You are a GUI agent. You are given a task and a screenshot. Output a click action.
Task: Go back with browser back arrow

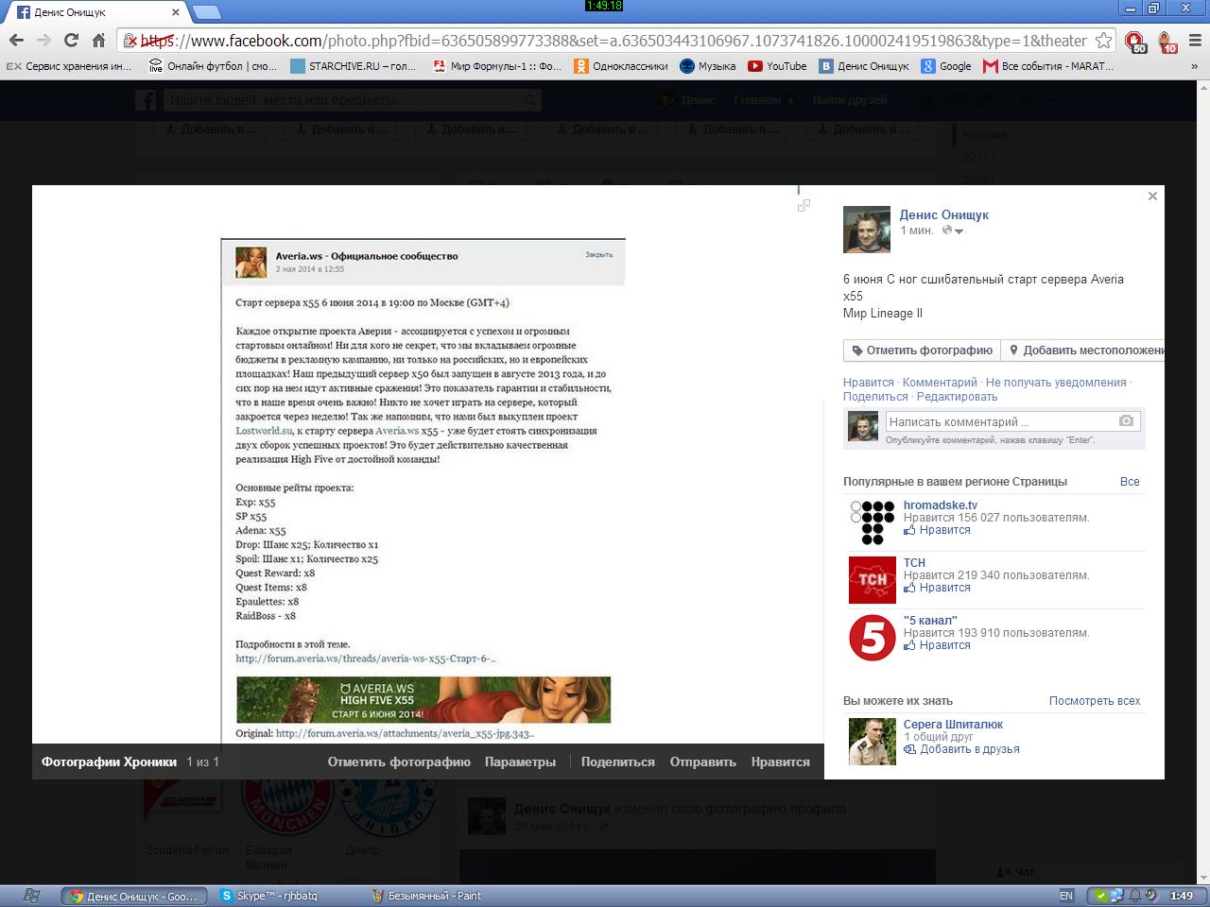click(x=16, y=41)
